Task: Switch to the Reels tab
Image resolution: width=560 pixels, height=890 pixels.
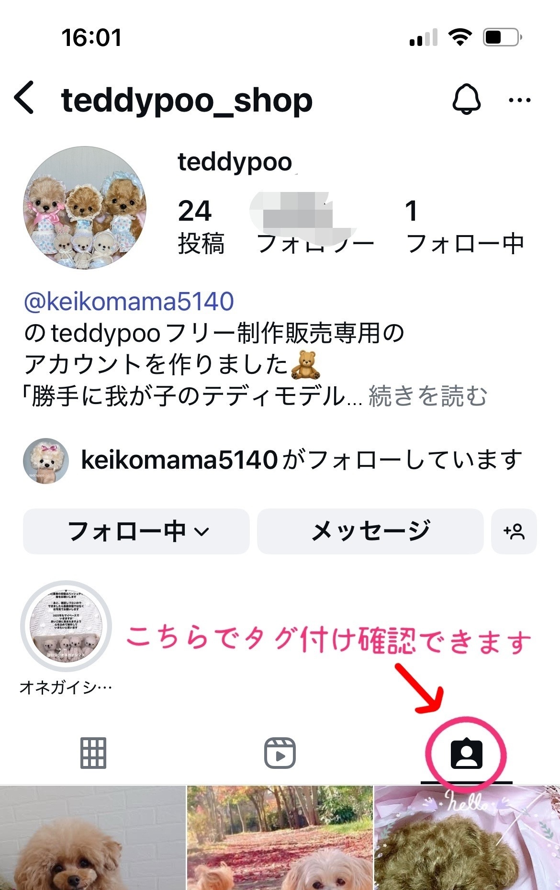Action: click(280, 753)
